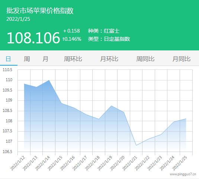Screen dimensions: 199x179
Task: Open the 月 monthly tab
Action: 45,59
